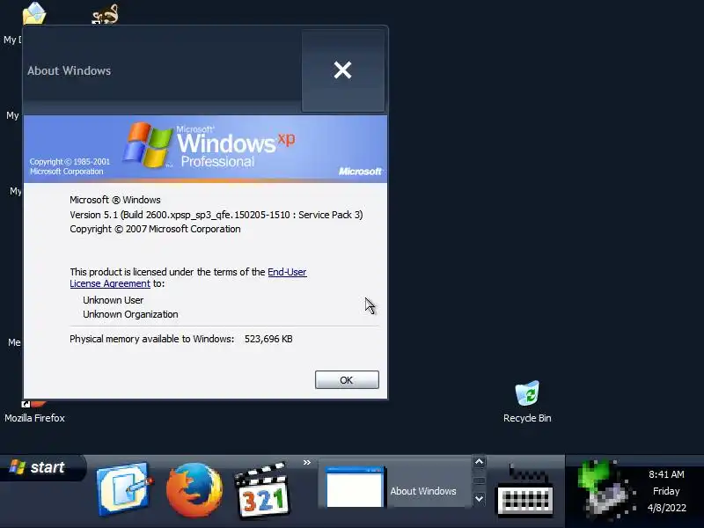This screenshot has width=704, height=528.
Task: Select the Recycle Bin desktop icon
Action: tap(527, 402)
